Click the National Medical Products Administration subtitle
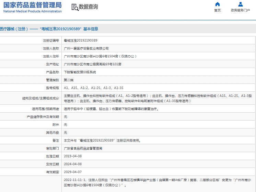Image resolution: width=256 pixels, height=192 pixels. click(33, 11)
